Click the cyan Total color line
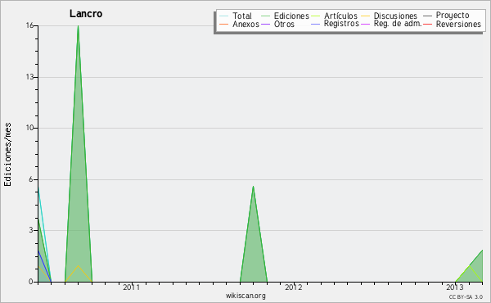The width and height of the screenshot is (491, 303). pos(224,16)
